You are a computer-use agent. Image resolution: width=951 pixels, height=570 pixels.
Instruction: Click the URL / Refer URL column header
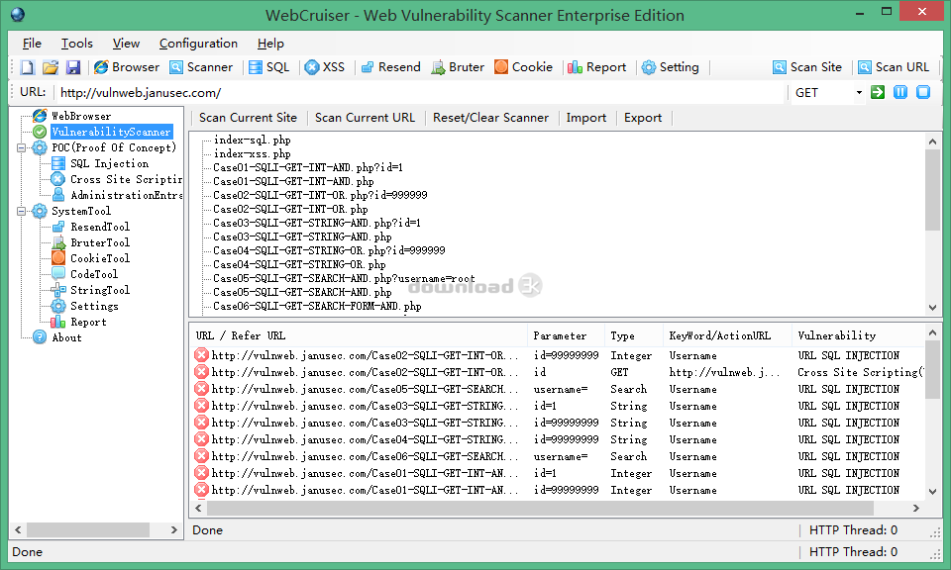359,335
